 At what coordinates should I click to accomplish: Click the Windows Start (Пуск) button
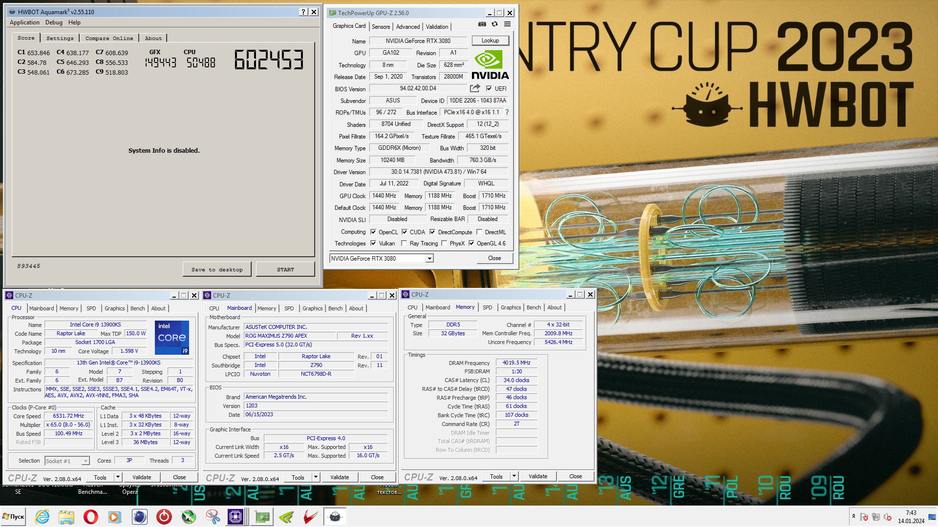pyautogui.click(x=14, y=516)
